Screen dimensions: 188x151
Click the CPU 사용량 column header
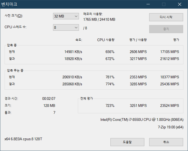(106, 40)
